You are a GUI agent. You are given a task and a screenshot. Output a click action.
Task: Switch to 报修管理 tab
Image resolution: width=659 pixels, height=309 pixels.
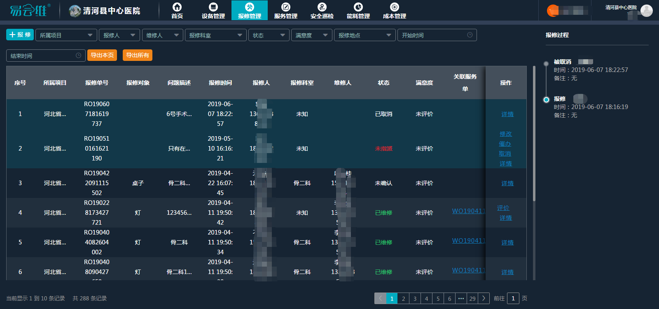[250, 10]
